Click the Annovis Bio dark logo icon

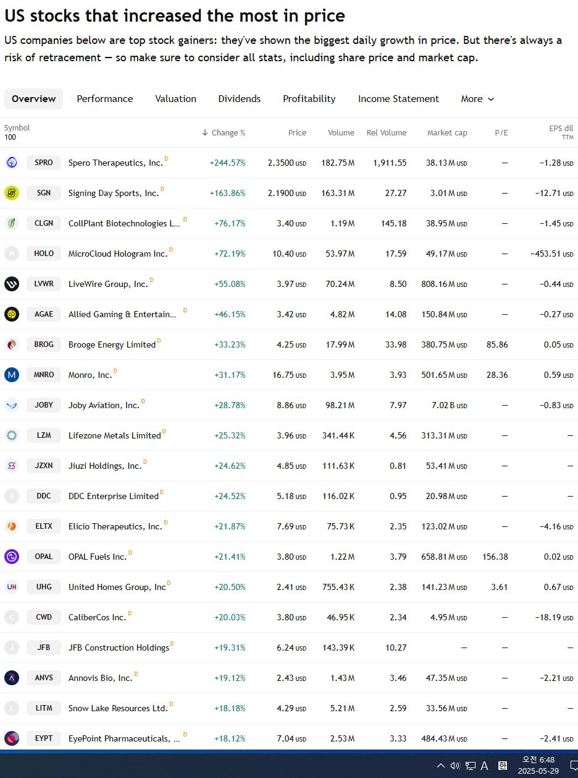(11, 678)
